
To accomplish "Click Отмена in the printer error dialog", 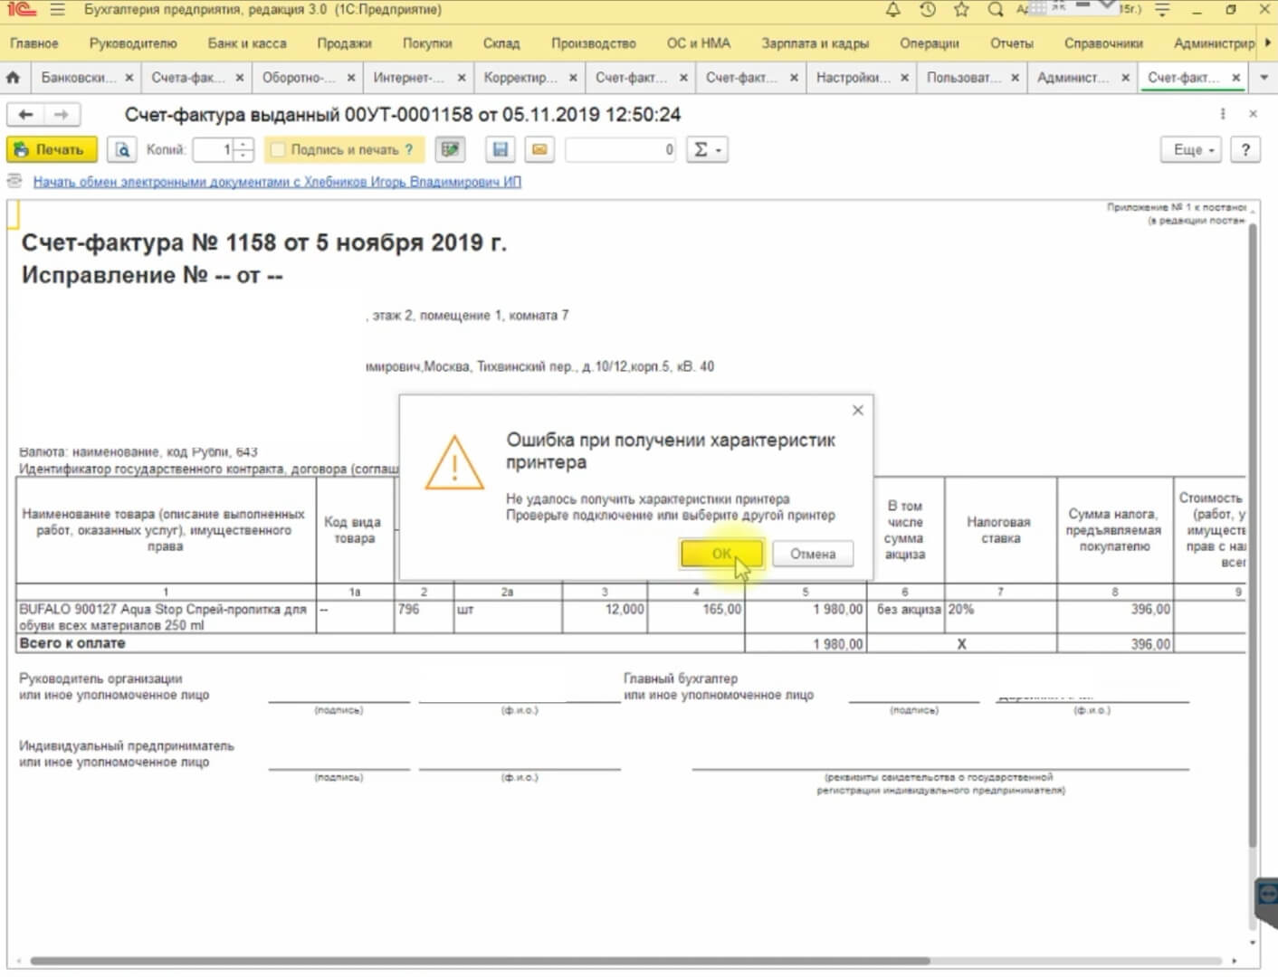I will tap(813, 554).
